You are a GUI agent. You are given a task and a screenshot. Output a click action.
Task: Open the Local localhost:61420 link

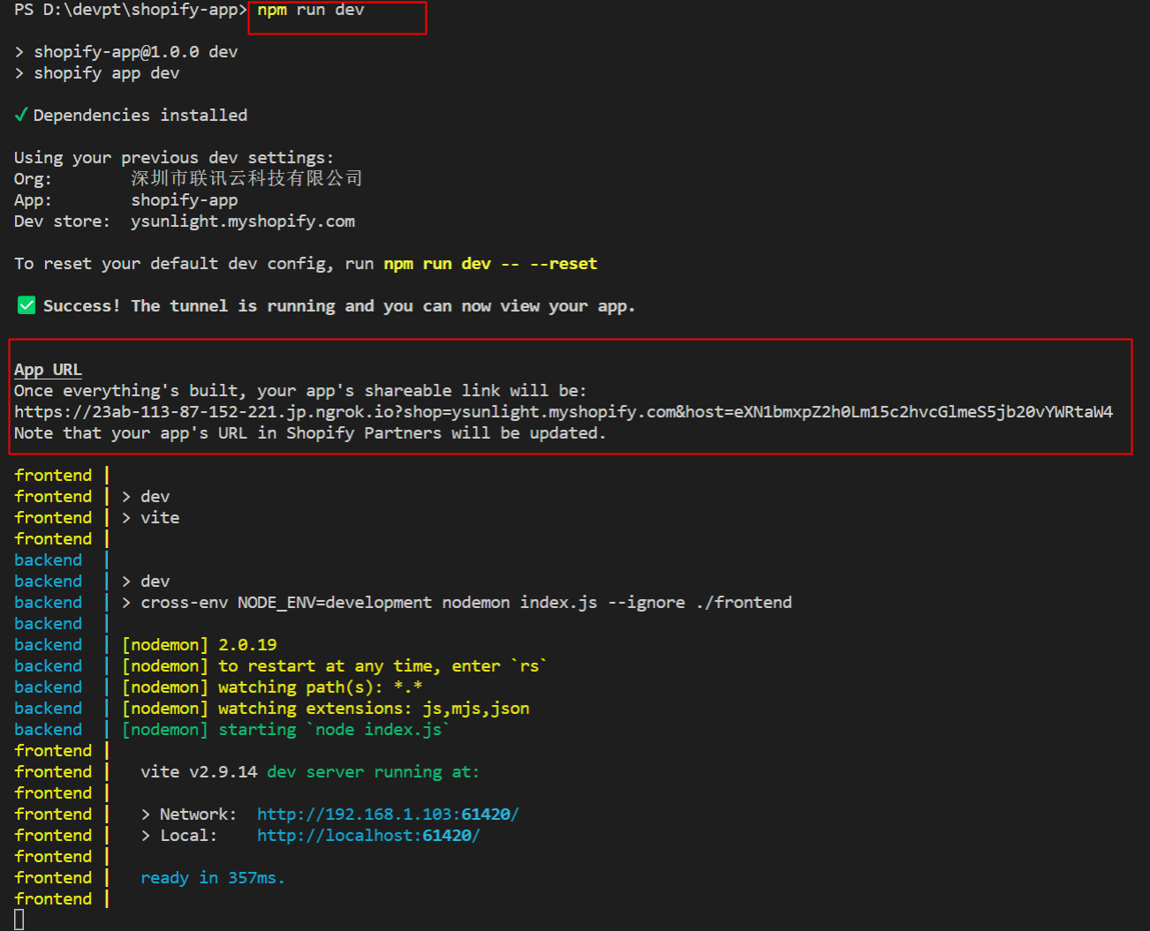click(367, 836)
